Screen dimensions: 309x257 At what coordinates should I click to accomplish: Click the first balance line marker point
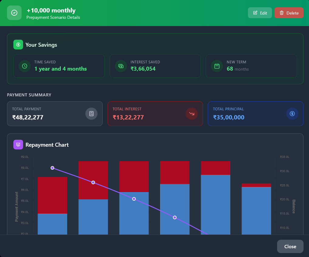click(52, 168)
